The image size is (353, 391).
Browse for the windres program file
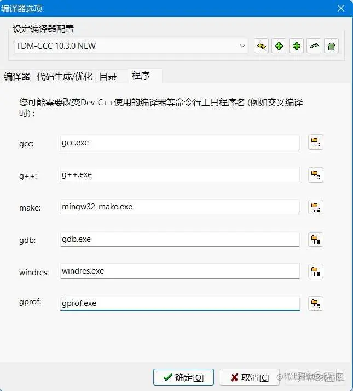coord(316,271)
